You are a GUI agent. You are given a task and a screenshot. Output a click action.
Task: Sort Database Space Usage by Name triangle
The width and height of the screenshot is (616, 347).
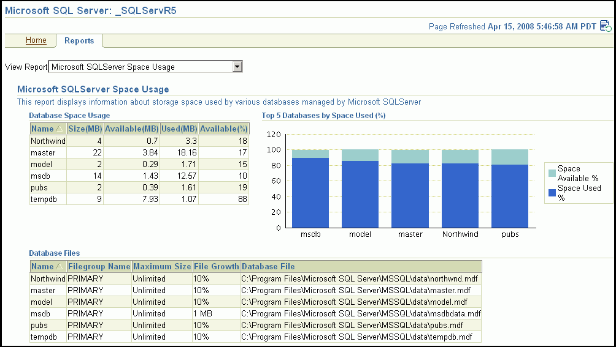(x=59, y=129)
